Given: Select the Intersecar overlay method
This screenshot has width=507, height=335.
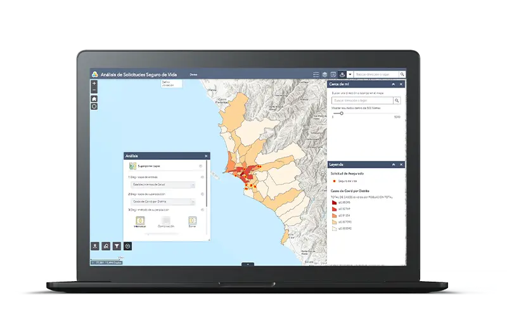Looking at the screenshot, I should click(x=140, y=220).
